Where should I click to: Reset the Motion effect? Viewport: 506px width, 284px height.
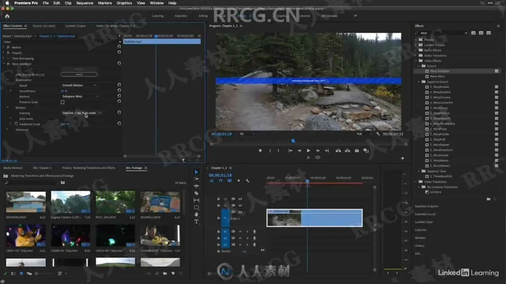point(119,47)
